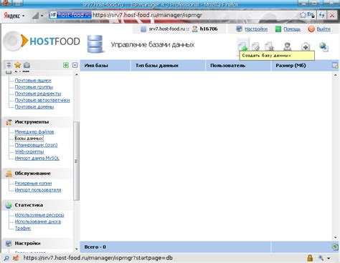Click the Выйти logout link

tap(324, 29)
